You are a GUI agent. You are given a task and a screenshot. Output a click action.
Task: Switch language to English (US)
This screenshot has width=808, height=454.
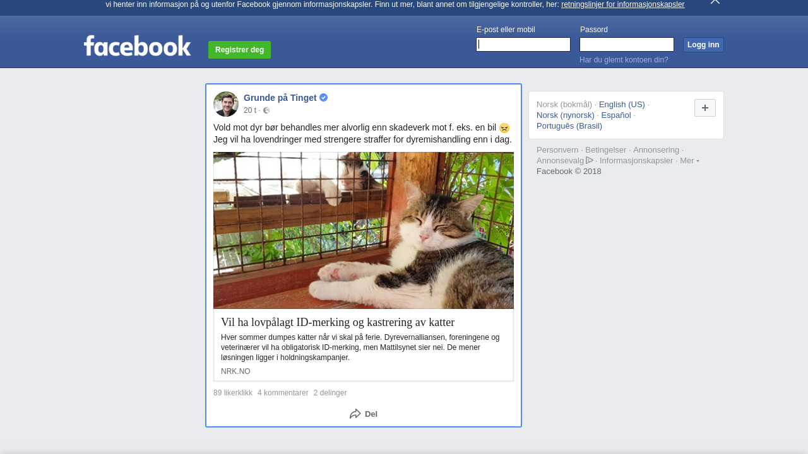(x=622, y=105)
